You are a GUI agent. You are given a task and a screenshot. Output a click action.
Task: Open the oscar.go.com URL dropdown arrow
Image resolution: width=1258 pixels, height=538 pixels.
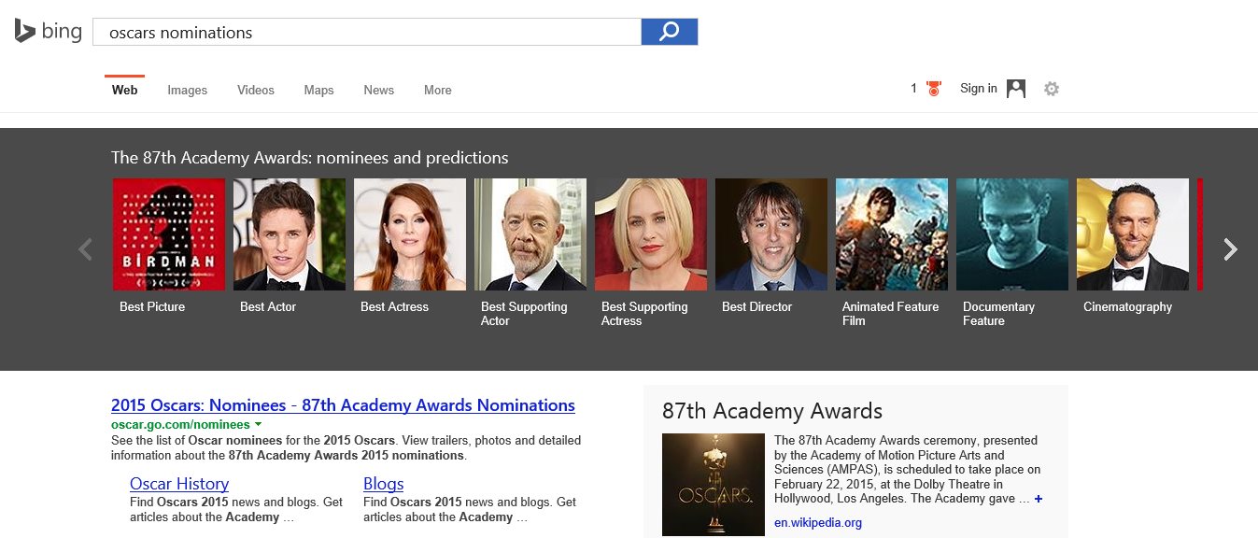click(258, 425)
